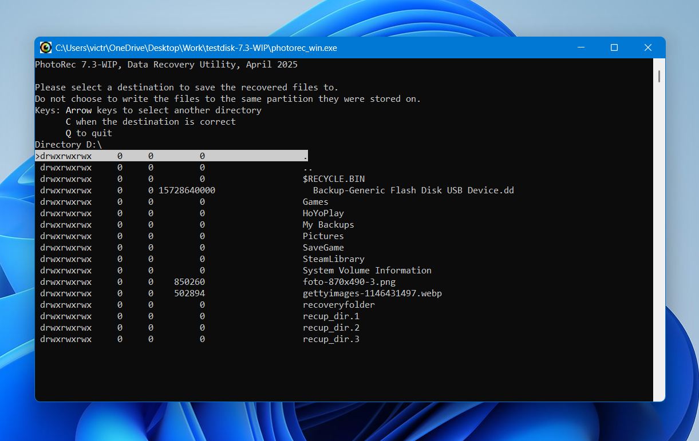Click 'C when the destination is correct' line

[151, 122]
